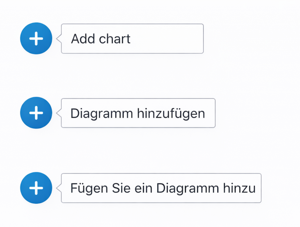
Task: Click the Diagramm hinzufügen tooltip label
Action: (138, 113)
